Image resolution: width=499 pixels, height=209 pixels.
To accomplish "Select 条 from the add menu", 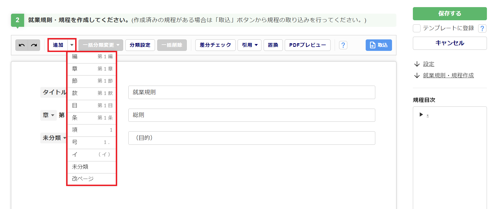I will [92, 118].
